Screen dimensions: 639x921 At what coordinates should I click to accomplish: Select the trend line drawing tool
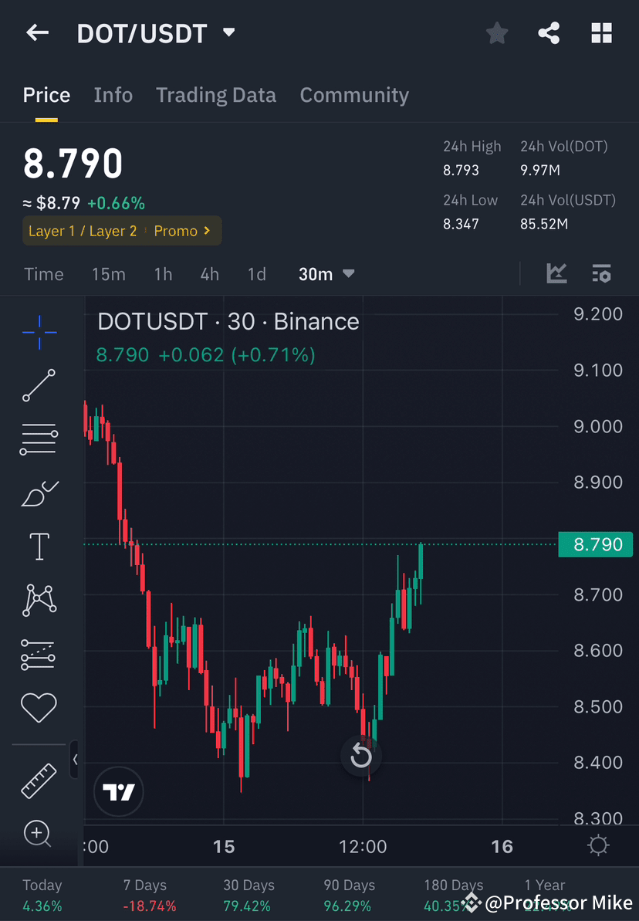(39, 385)
